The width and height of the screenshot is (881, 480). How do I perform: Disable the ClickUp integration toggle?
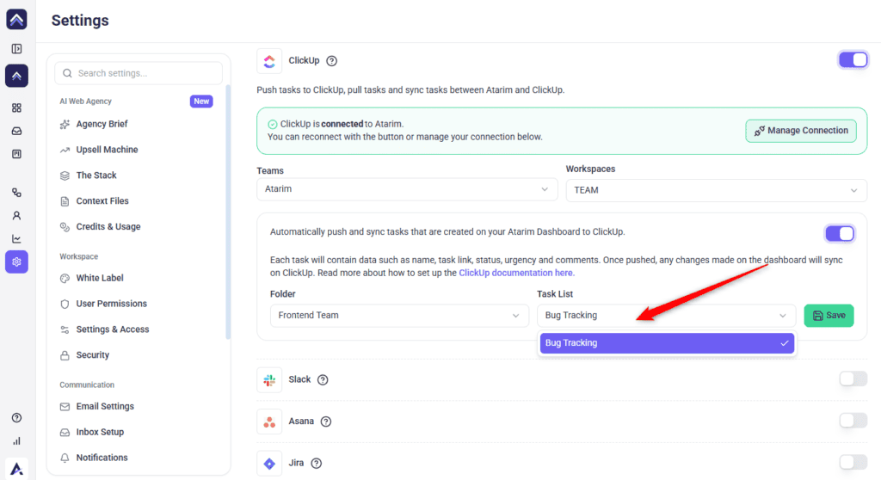tap(853, 60)
